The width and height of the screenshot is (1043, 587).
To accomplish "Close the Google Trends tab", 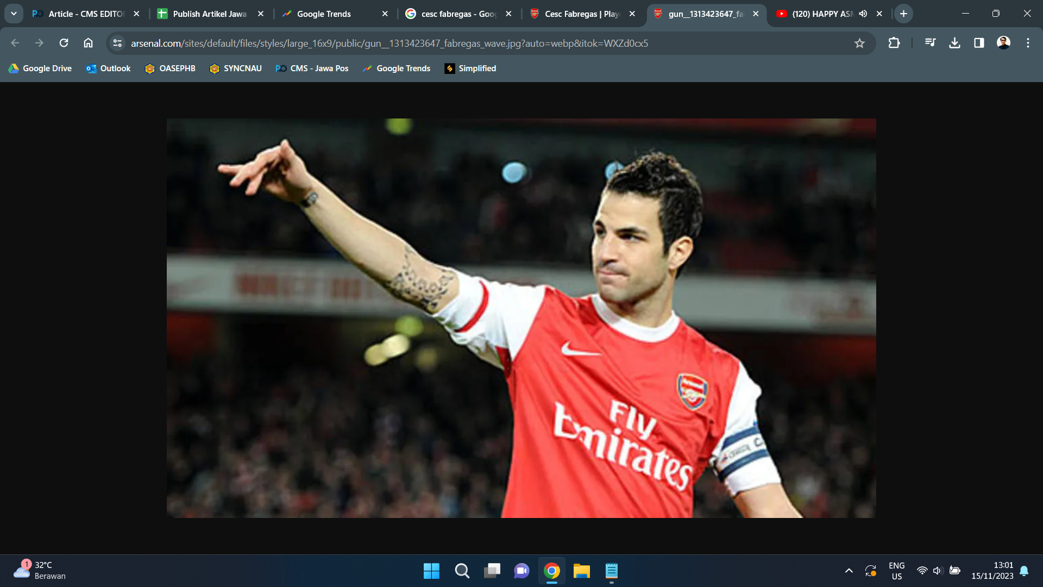I will click(385, 14).
